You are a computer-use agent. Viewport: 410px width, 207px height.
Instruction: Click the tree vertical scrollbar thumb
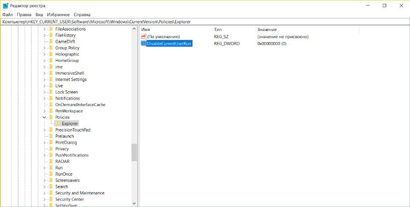(x=134, y=153)
